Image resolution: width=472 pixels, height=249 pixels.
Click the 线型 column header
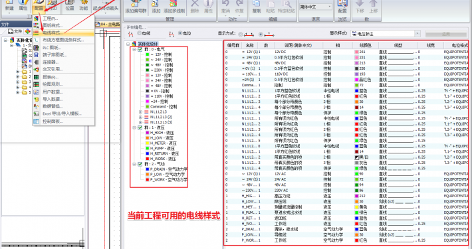pos(398,45)
